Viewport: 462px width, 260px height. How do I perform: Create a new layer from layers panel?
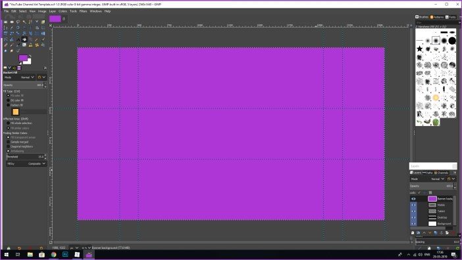[x=413, y=232]
